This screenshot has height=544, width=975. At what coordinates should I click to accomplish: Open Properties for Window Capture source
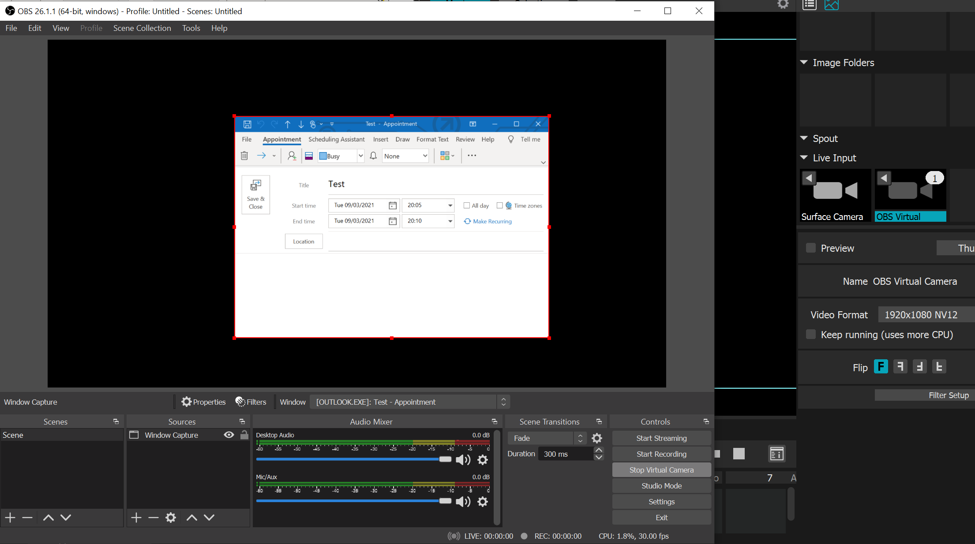click(x=203, y=402)
